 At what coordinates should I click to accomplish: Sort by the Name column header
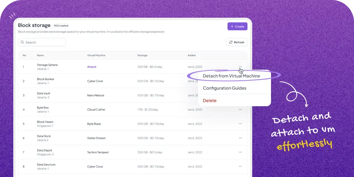[40, 55]
